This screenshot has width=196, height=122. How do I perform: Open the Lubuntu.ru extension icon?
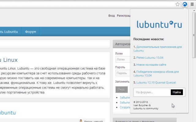point(185,4)
